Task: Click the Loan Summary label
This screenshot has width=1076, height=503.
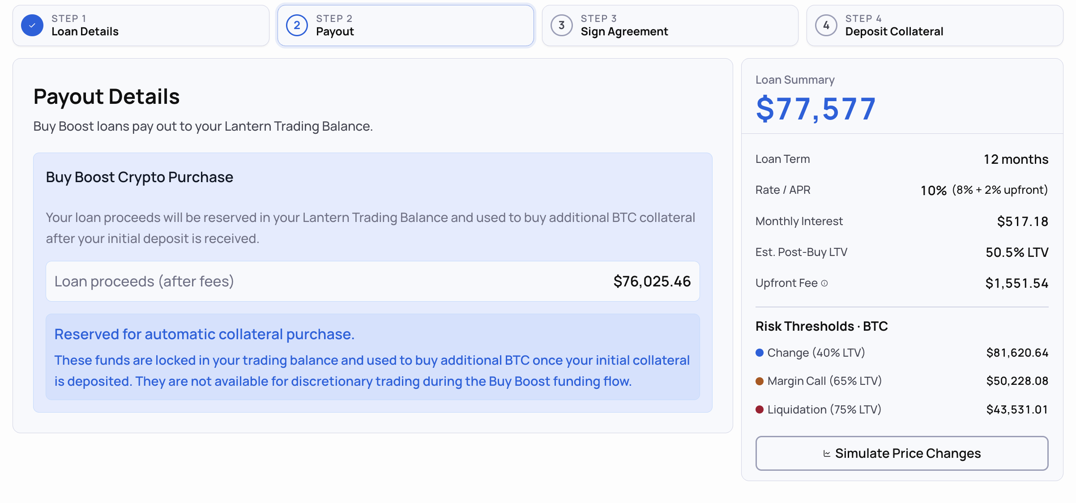Action: coord(795,80)
